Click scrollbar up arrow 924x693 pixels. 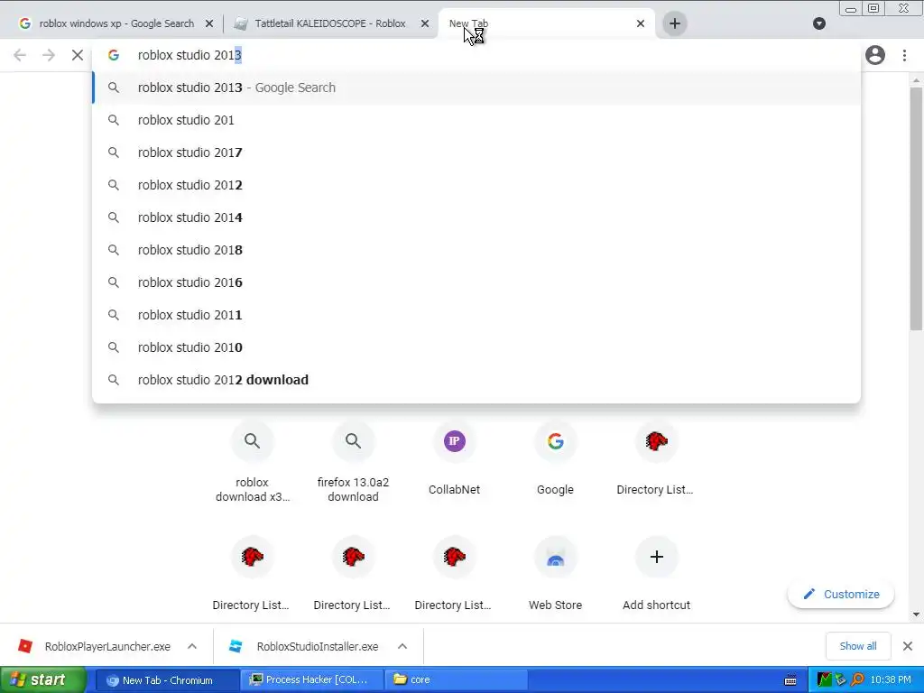(x=916, y=80)
